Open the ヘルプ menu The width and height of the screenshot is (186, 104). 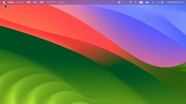pyautogui.click(x=61, y=2)
